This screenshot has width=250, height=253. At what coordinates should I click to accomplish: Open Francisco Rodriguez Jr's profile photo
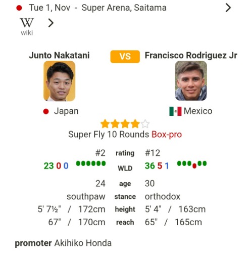point(191,80)
